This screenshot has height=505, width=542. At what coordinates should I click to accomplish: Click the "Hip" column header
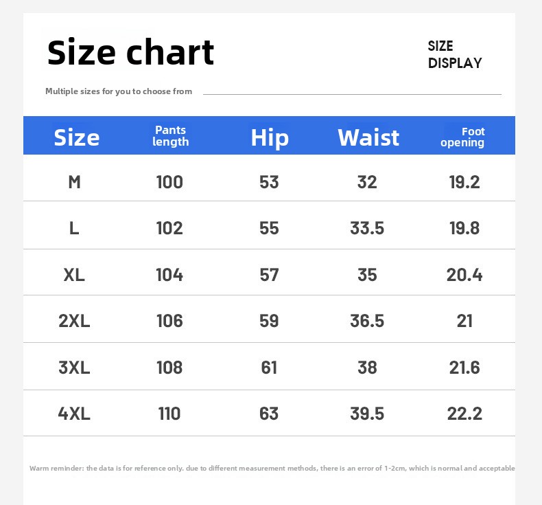269,137
